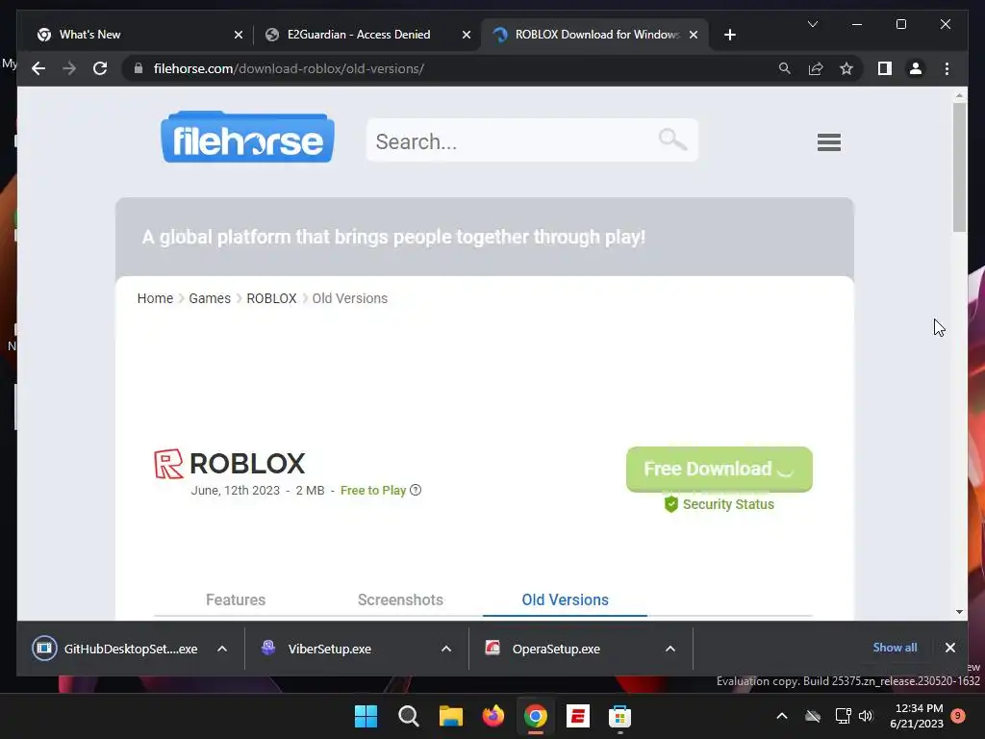Show hidden system tray icons
Image resolution: width=985 pixels, height=739 pixels.
[782, 716]
